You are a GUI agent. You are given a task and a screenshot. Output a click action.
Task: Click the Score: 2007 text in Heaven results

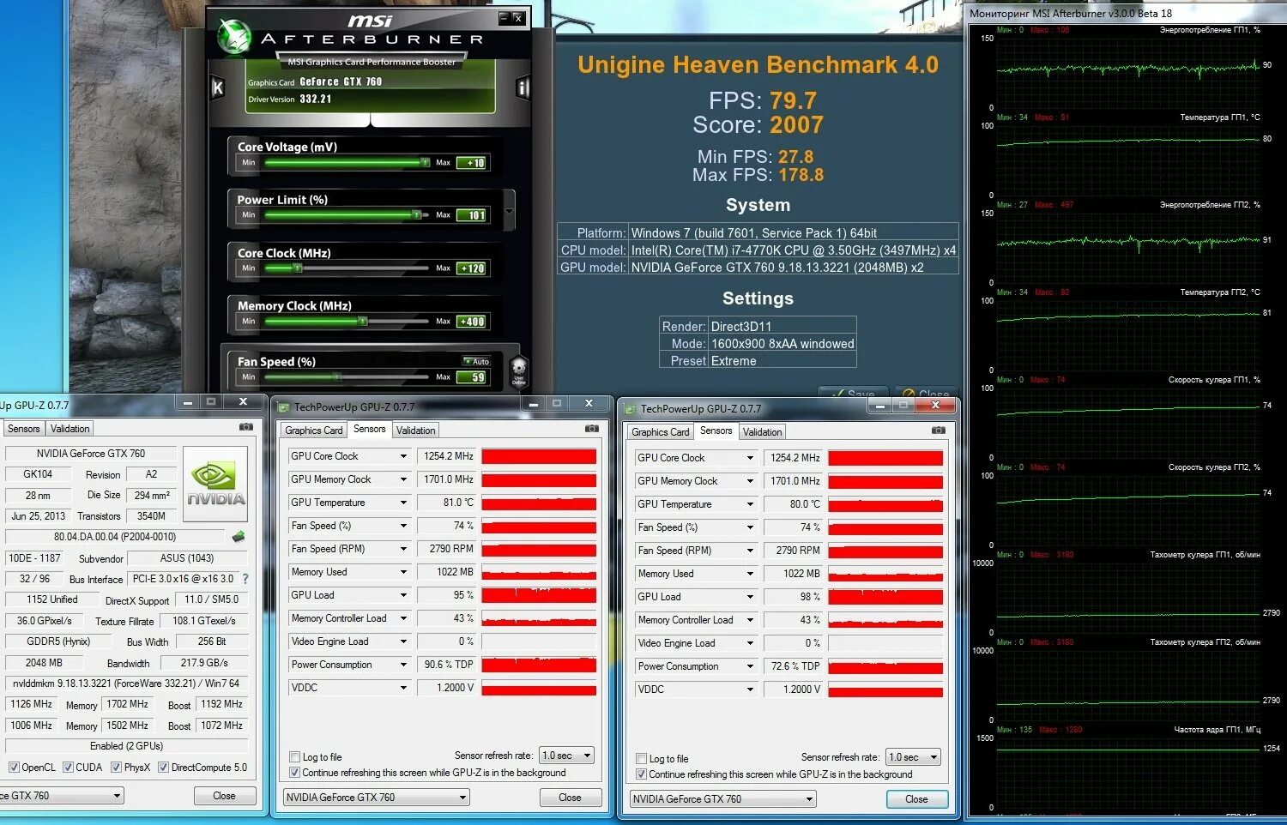[x=758, y=125]
